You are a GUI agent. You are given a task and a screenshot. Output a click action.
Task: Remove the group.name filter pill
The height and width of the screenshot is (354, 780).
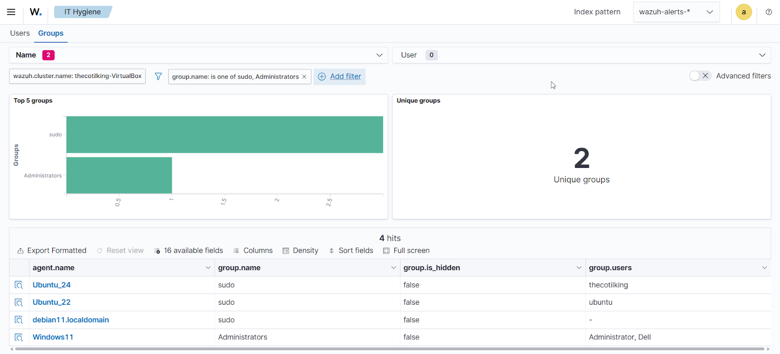point(304,77)
